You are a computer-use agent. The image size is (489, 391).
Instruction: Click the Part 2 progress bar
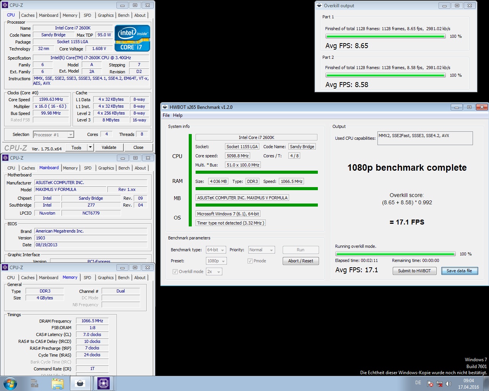coord(385,75)
